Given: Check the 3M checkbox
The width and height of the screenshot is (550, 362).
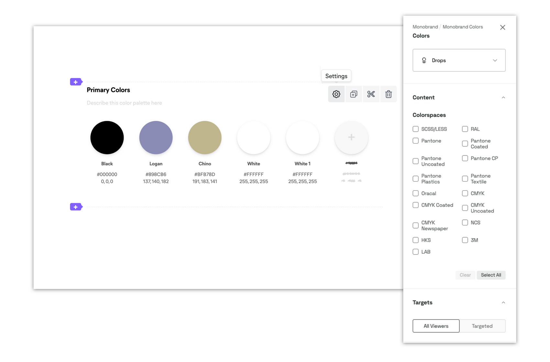Looking at the screenshot, I should click(x=465, y=240).
